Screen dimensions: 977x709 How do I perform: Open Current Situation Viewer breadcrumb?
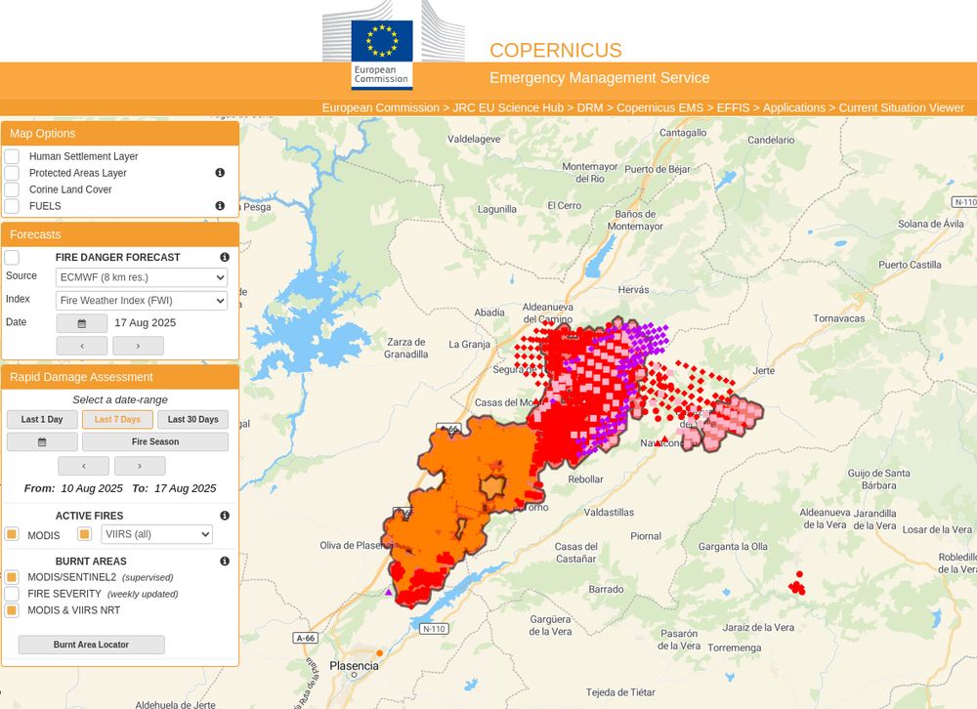click(901, 107)
